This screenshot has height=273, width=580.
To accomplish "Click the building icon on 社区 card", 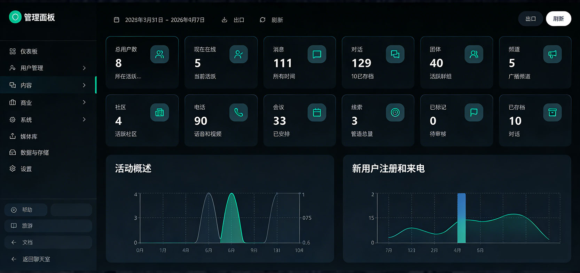I will click(159, 112).
